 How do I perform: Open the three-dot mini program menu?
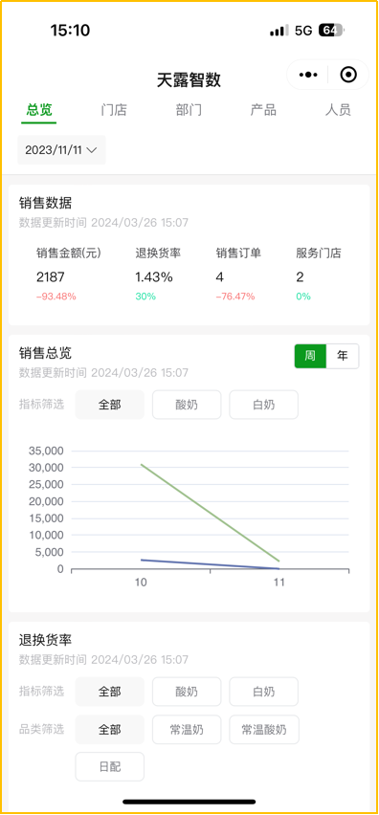point(308,75)
